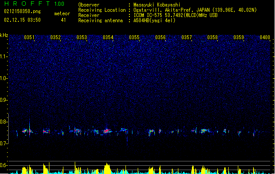Screen dimensions: 275x174
Task: Click the 0357 time marker
Action: coord(187,37)
